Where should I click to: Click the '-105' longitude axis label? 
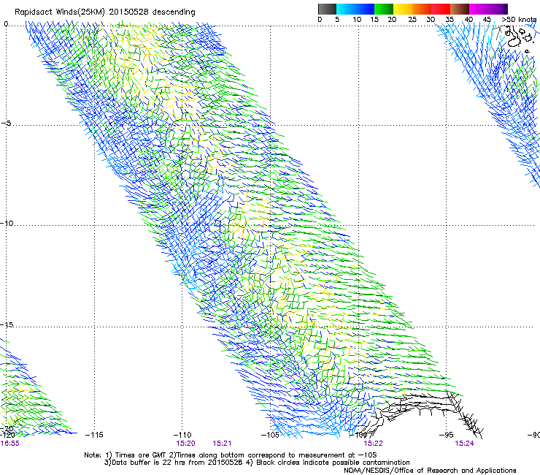click(270, 435)
